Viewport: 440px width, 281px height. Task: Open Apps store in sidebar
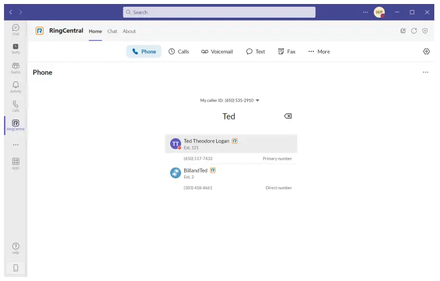16,164
